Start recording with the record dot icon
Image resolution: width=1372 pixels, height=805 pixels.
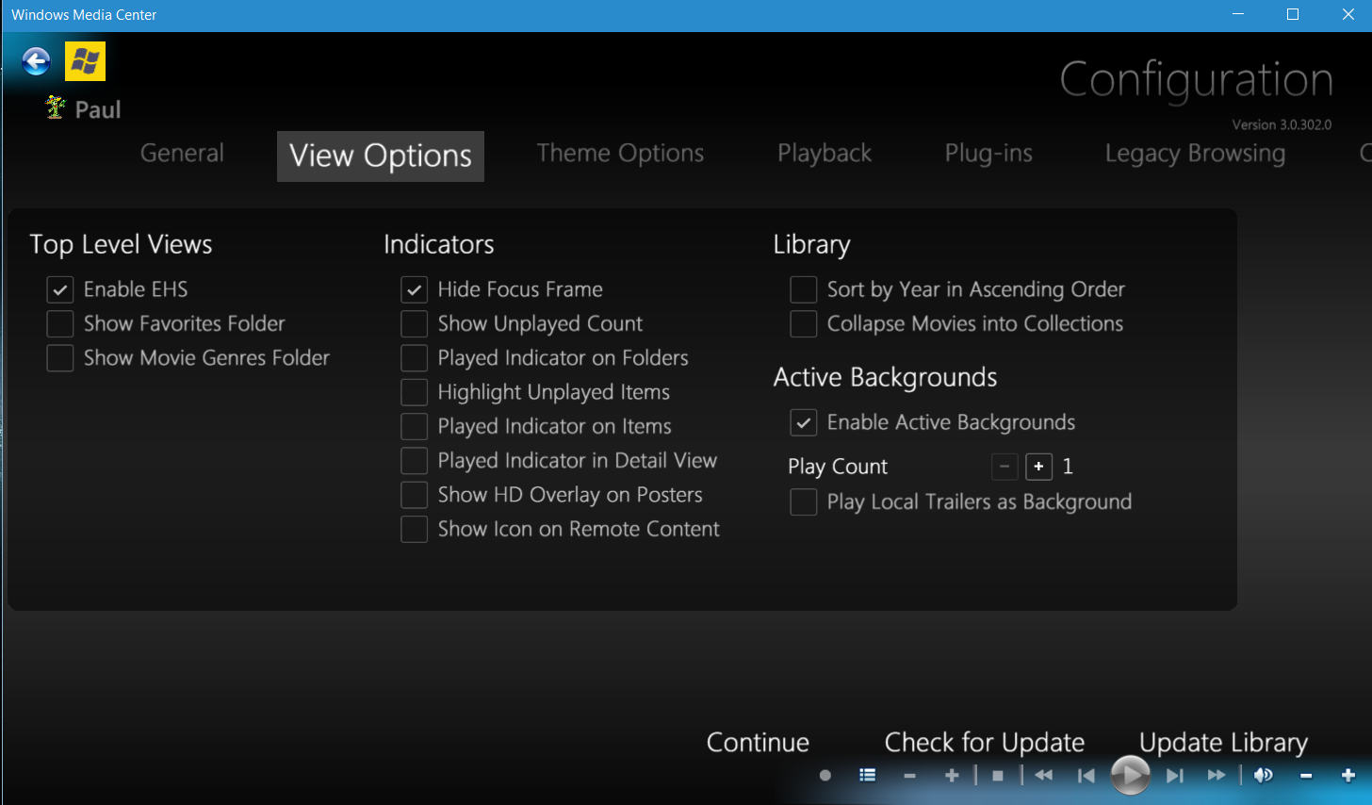click(x=825, y=775)
